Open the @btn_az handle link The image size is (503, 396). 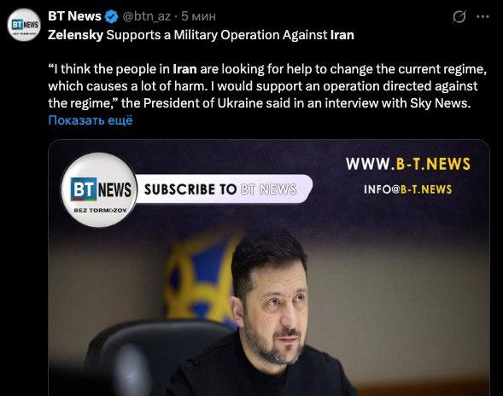point(147,16)
